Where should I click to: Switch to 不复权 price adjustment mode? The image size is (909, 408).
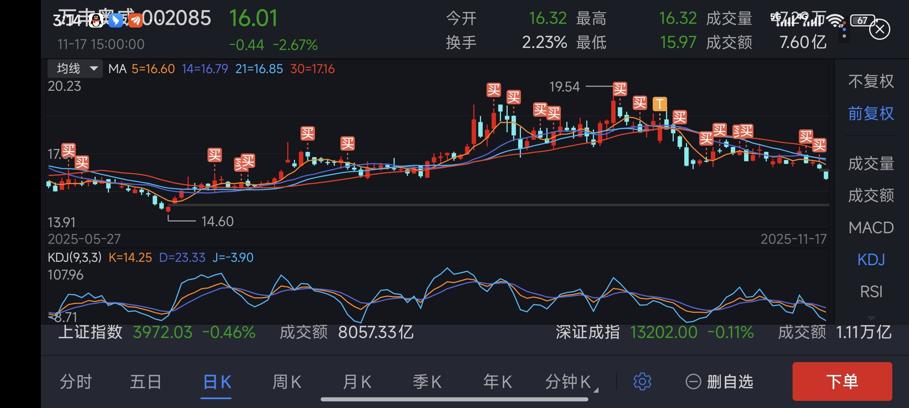point(871,81)
